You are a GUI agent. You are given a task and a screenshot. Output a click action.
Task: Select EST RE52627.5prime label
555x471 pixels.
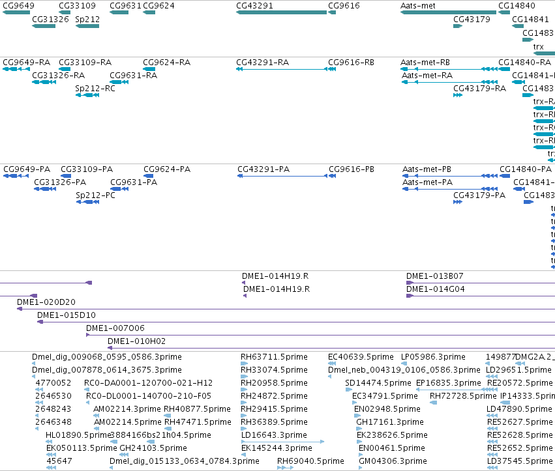click(520, 422)
